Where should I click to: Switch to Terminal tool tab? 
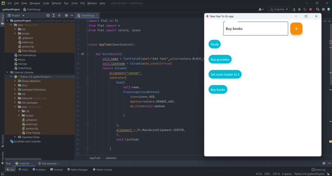point(56,170)
